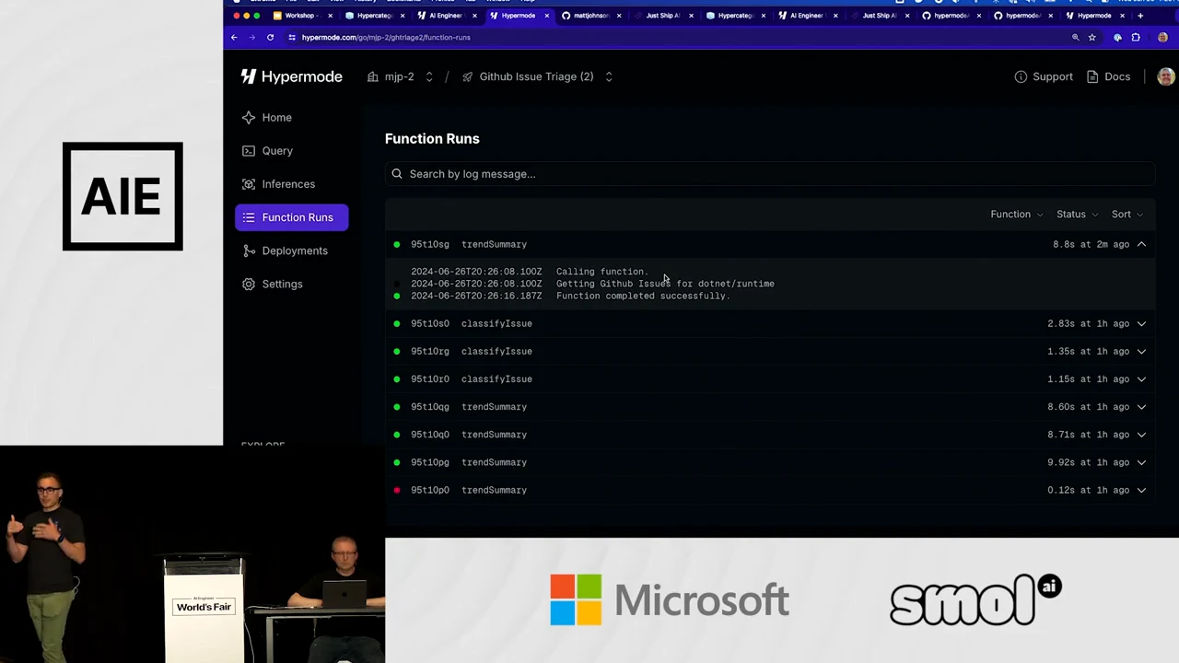1179x663 pixels.
Task: Click the Search by log message field
Action: [770, 174]
